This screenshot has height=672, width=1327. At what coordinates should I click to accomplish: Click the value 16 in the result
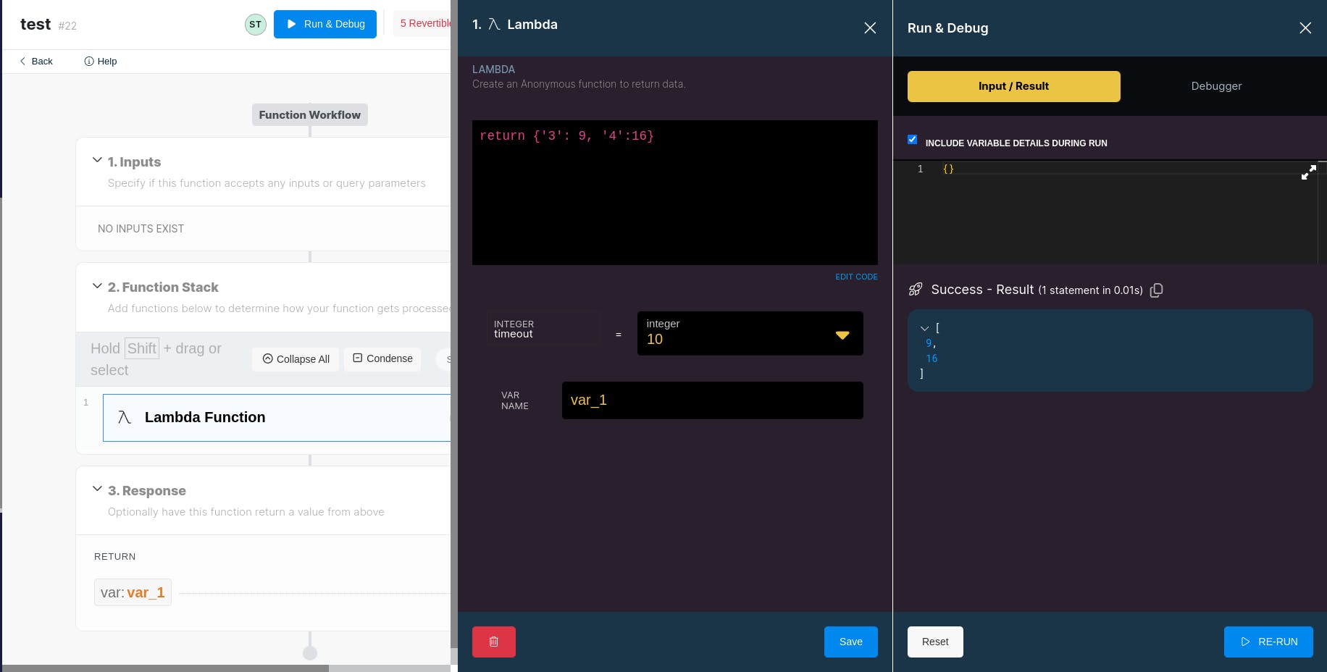[x=932, y=358]
